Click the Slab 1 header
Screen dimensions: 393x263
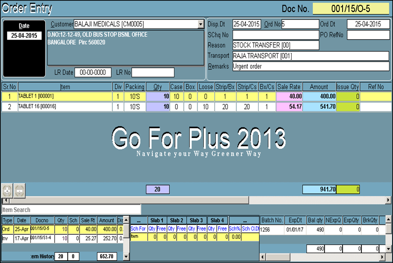(x=157, y=220)
